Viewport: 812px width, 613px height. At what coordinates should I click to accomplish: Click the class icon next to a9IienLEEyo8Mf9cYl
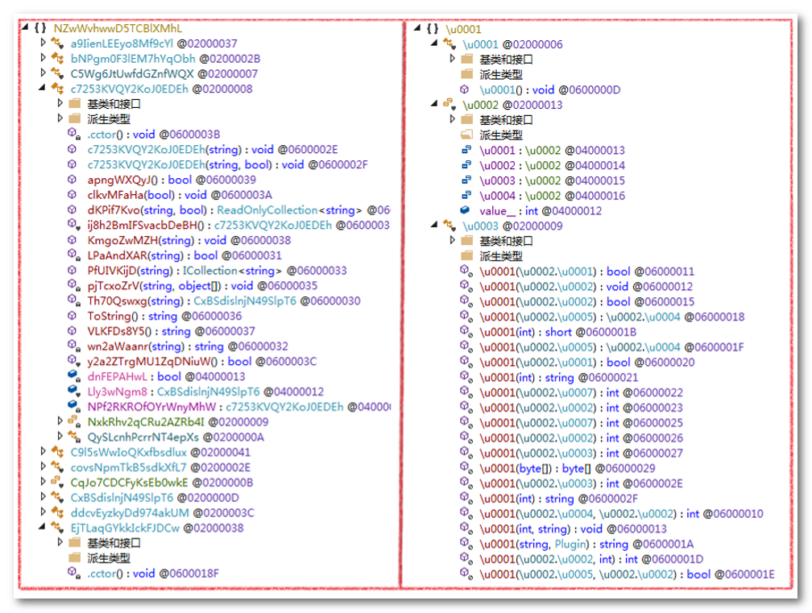tap(57, 43)
